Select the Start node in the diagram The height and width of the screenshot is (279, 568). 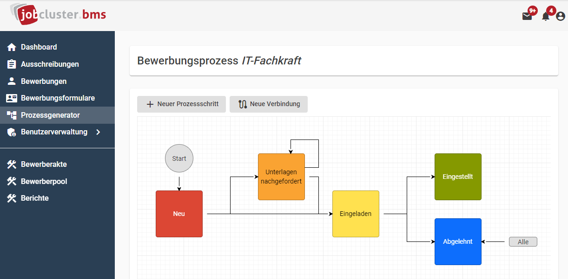click(x=179, y=158)
